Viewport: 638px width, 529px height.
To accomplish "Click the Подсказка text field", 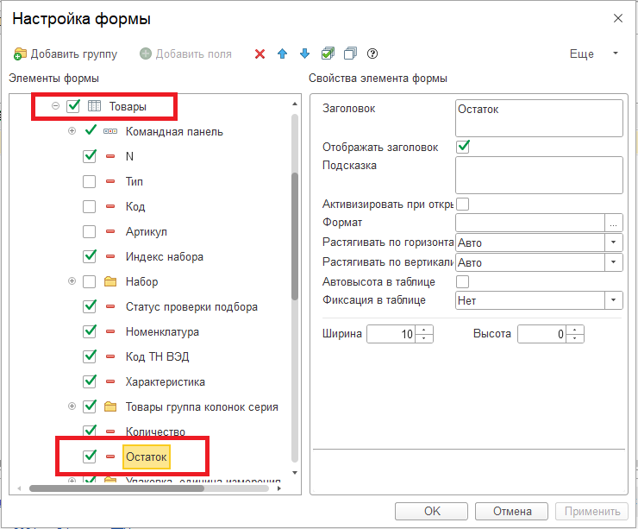I will (539, 175).
